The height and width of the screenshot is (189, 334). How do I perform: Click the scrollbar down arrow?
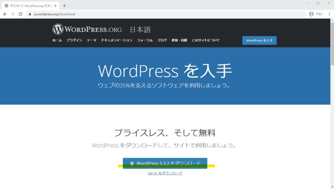point(332,187)
